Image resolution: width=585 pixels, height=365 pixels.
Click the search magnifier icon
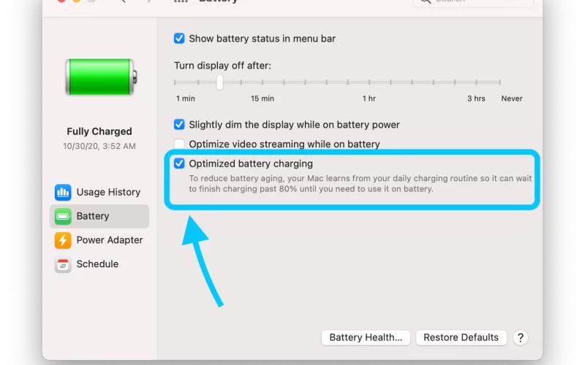click(425, 1)
